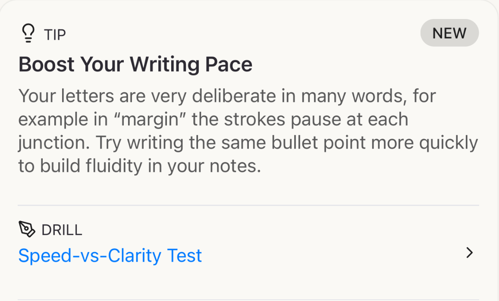Viewport: 499px width, 301px height.
Task: Click the NEW badge
Action: pyautogui.click(x=449, y=33)
